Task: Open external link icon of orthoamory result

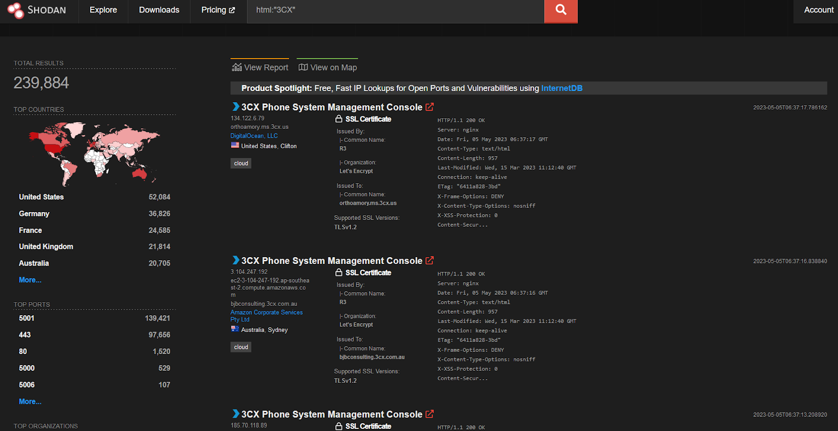Action: [429, 107]
